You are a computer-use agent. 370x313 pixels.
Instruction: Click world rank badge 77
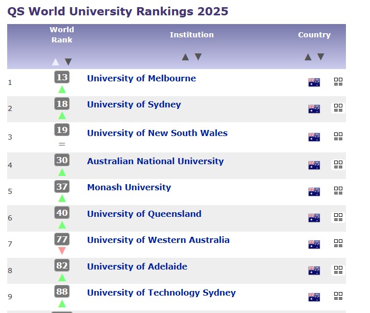(x=62, y=239)
